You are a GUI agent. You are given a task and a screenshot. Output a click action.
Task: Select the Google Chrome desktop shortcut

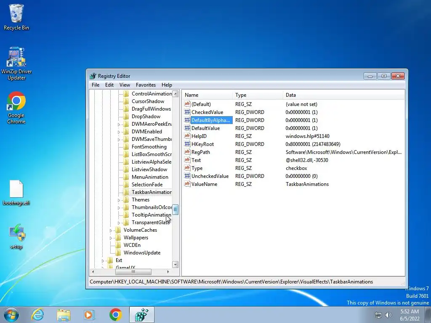(16, 108)
